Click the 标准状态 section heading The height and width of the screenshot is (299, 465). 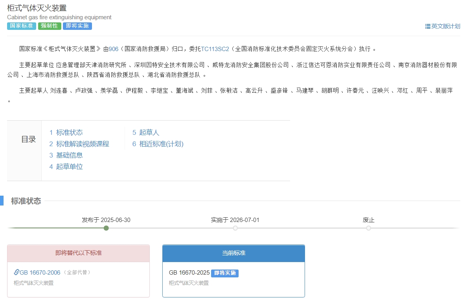[26, 201]
